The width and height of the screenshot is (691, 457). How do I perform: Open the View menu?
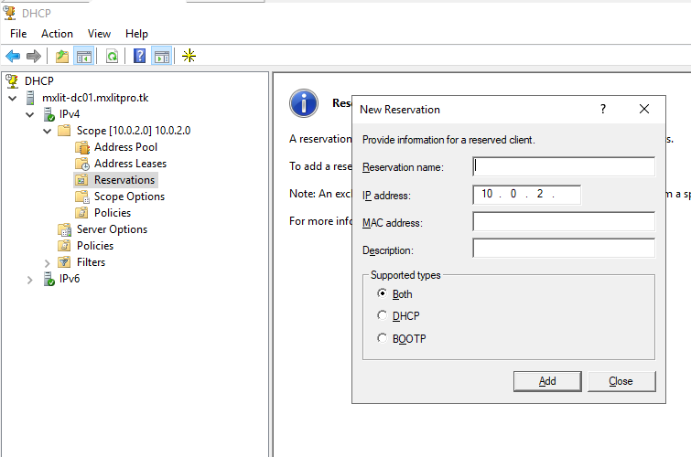[99, 34]
